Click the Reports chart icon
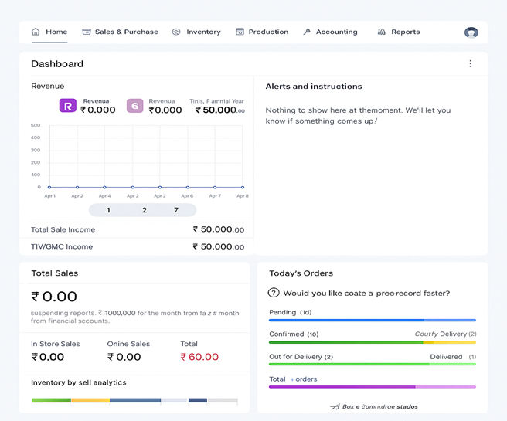This screenshot has width=507, height=421. pos(382,32)
